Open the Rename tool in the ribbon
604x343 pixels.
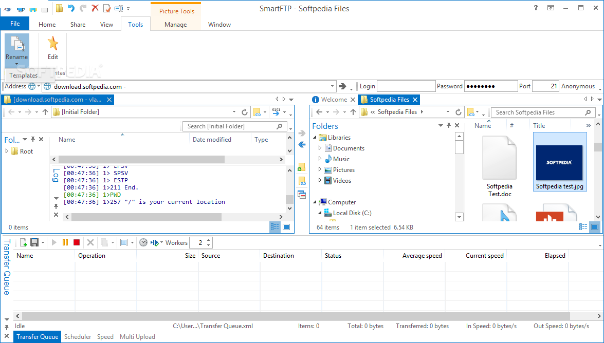click(x=16, y=49)
